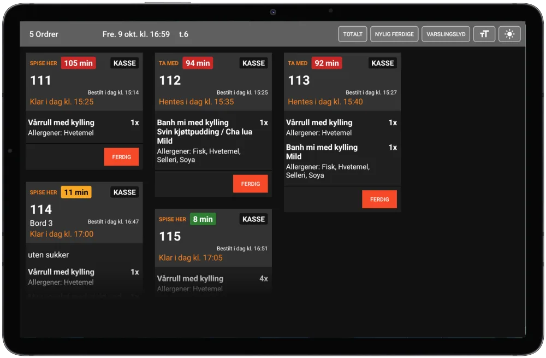Click 'Hentes i dag kl. 15:40'
This screenshot has width=546, height=358.
325,102
